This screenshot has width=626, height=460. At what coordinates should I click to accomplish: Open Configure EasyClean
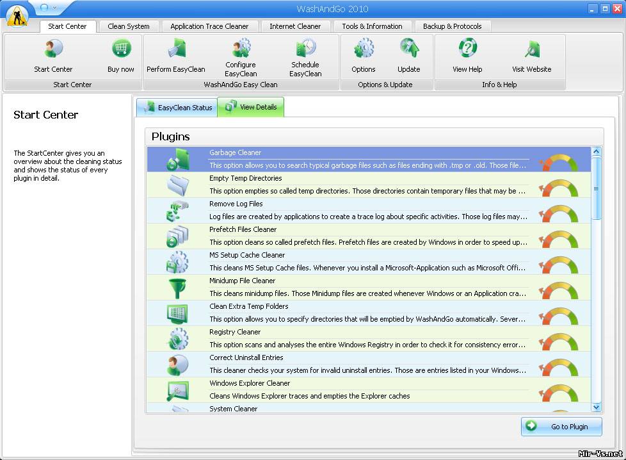coord(241,48)
